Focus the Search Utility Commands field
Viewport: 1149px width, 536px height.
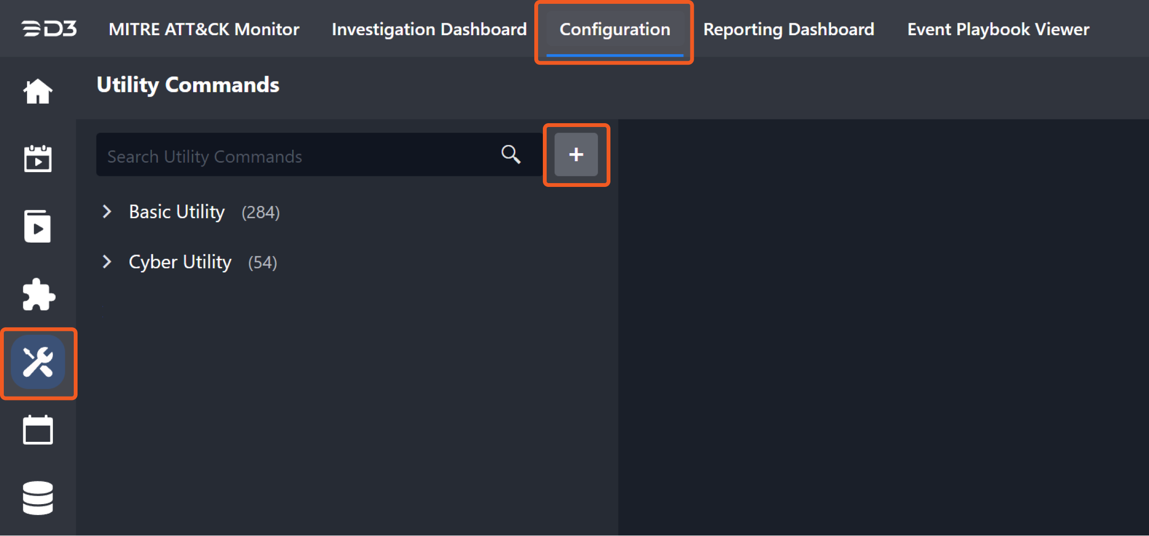pos(295,156)
